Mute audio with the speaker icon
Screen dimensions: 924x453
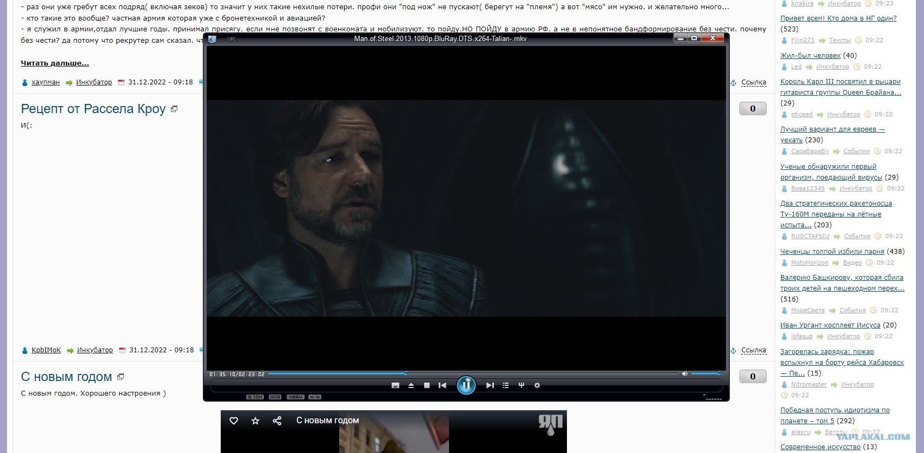pos(685,373)
